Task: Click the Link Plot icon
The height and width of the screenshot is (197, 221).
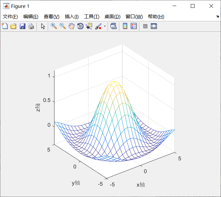Action: click(114, 26)
